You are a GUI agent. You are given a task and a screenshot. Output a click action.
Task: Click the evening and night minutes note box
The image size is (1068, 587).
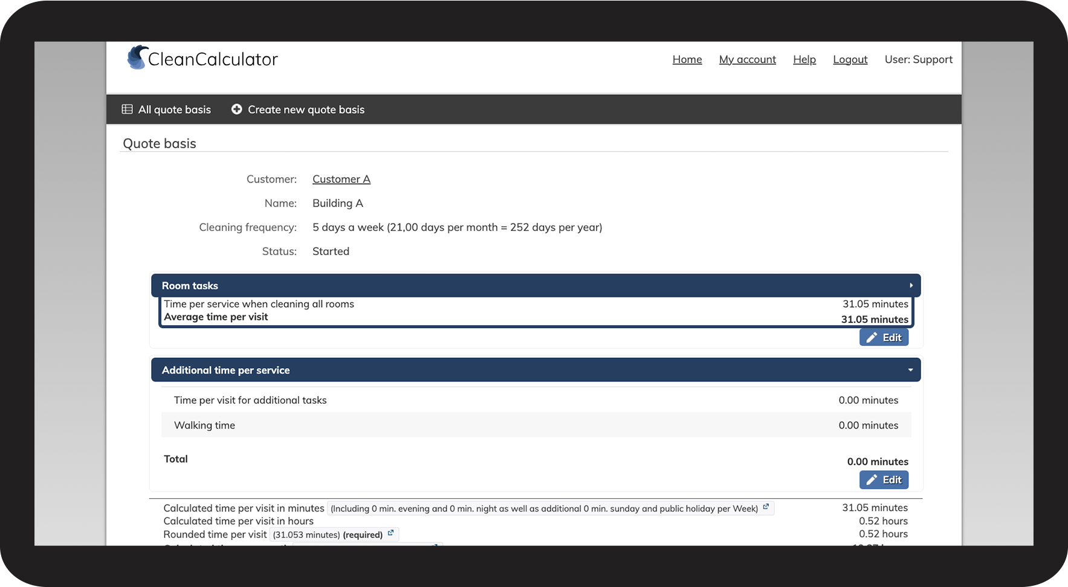tap(544, 508)
